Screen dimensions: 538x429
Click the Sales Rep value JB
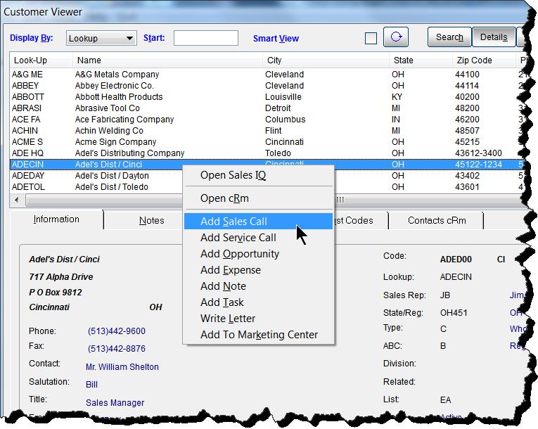pyautogui.click(x=445, y=295)
